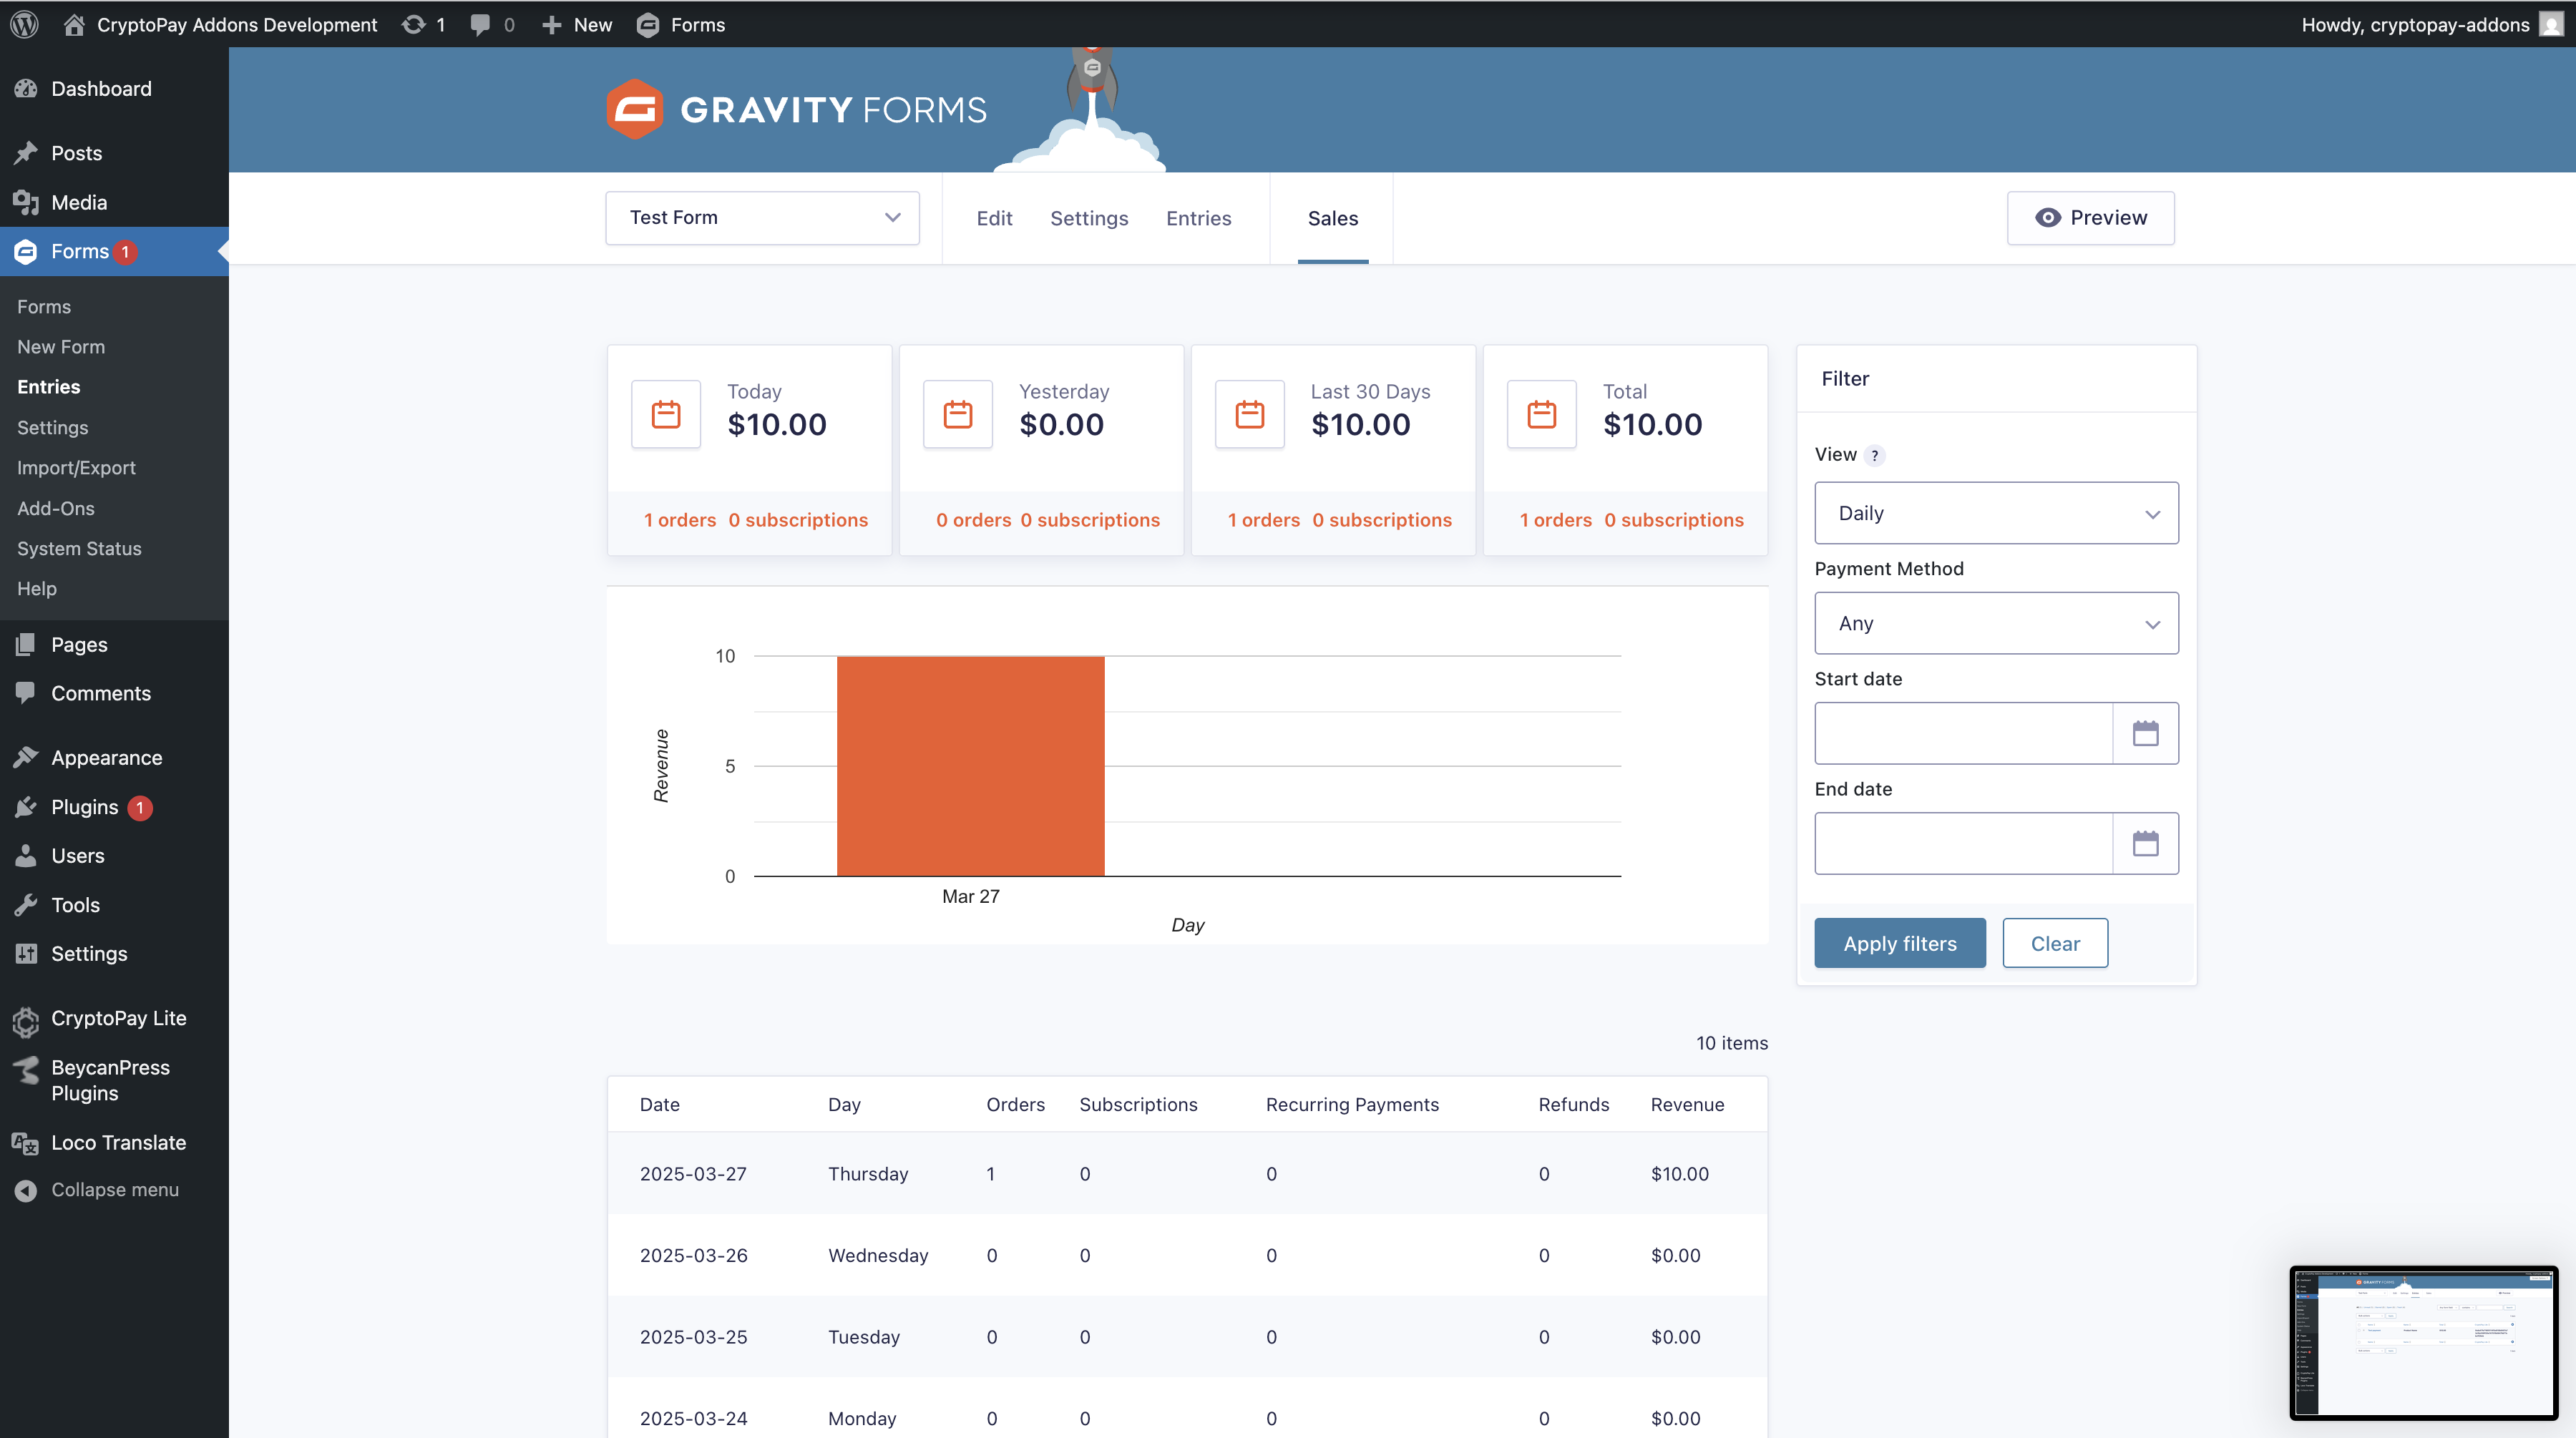This screenshot has width=2576, height=1438.
Task: Switch to the form Settings tab
Action: [x=1088, y=218]
